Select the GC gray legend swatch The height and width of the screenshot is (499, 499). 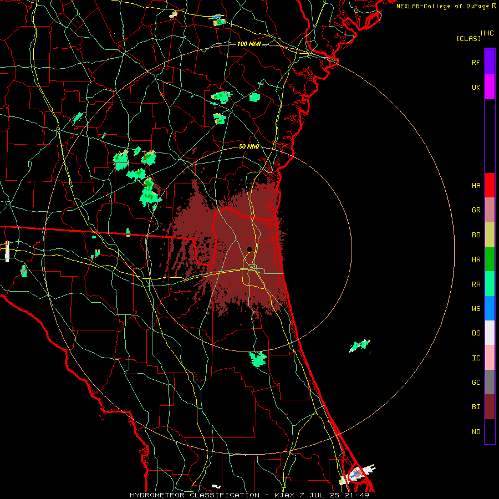tap(490, 382)
